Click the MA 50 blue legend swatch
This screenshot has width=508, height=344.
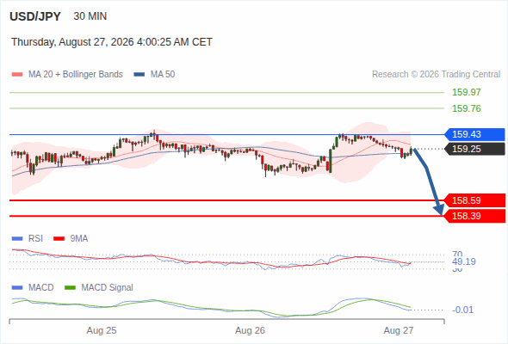(x=139, y=75)
